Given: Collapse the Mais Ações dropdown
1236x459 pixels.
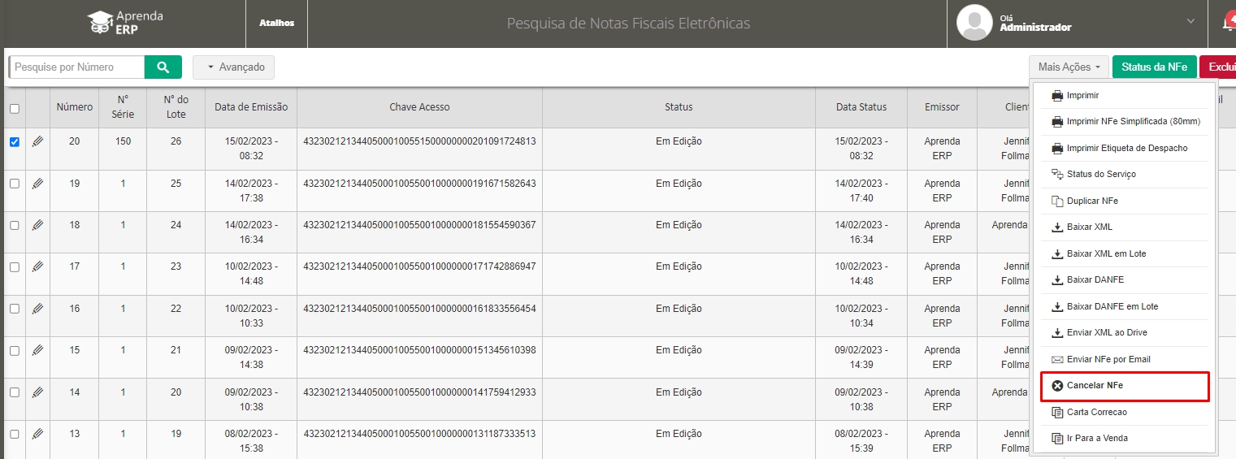Looking at the screenshot, I should (x=1069, y=67).
